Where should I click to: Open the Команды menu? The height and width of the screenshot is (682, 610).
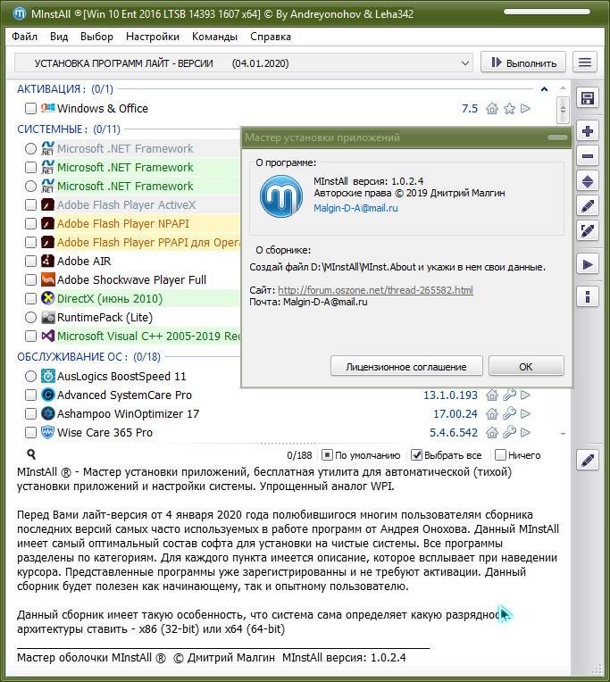214,37
